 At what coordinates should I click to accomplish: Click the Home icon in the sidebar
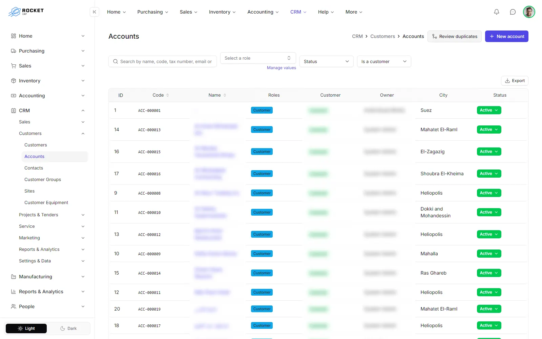[14, 36]
